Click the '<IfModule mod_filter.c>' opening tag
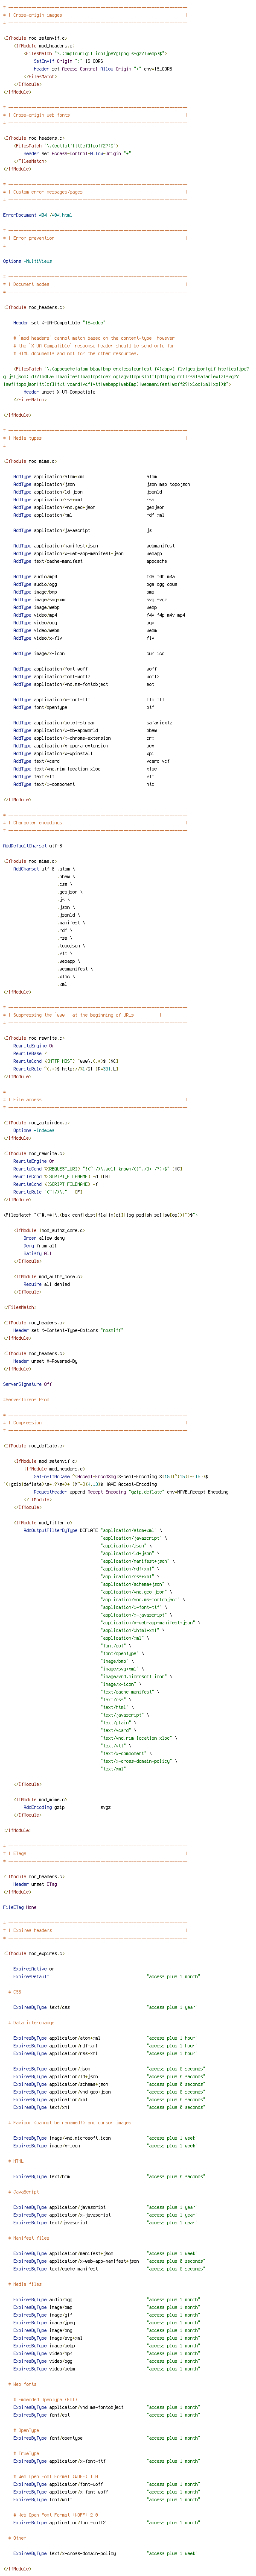Screen dimensions: 256x2576 point(45,1522)
